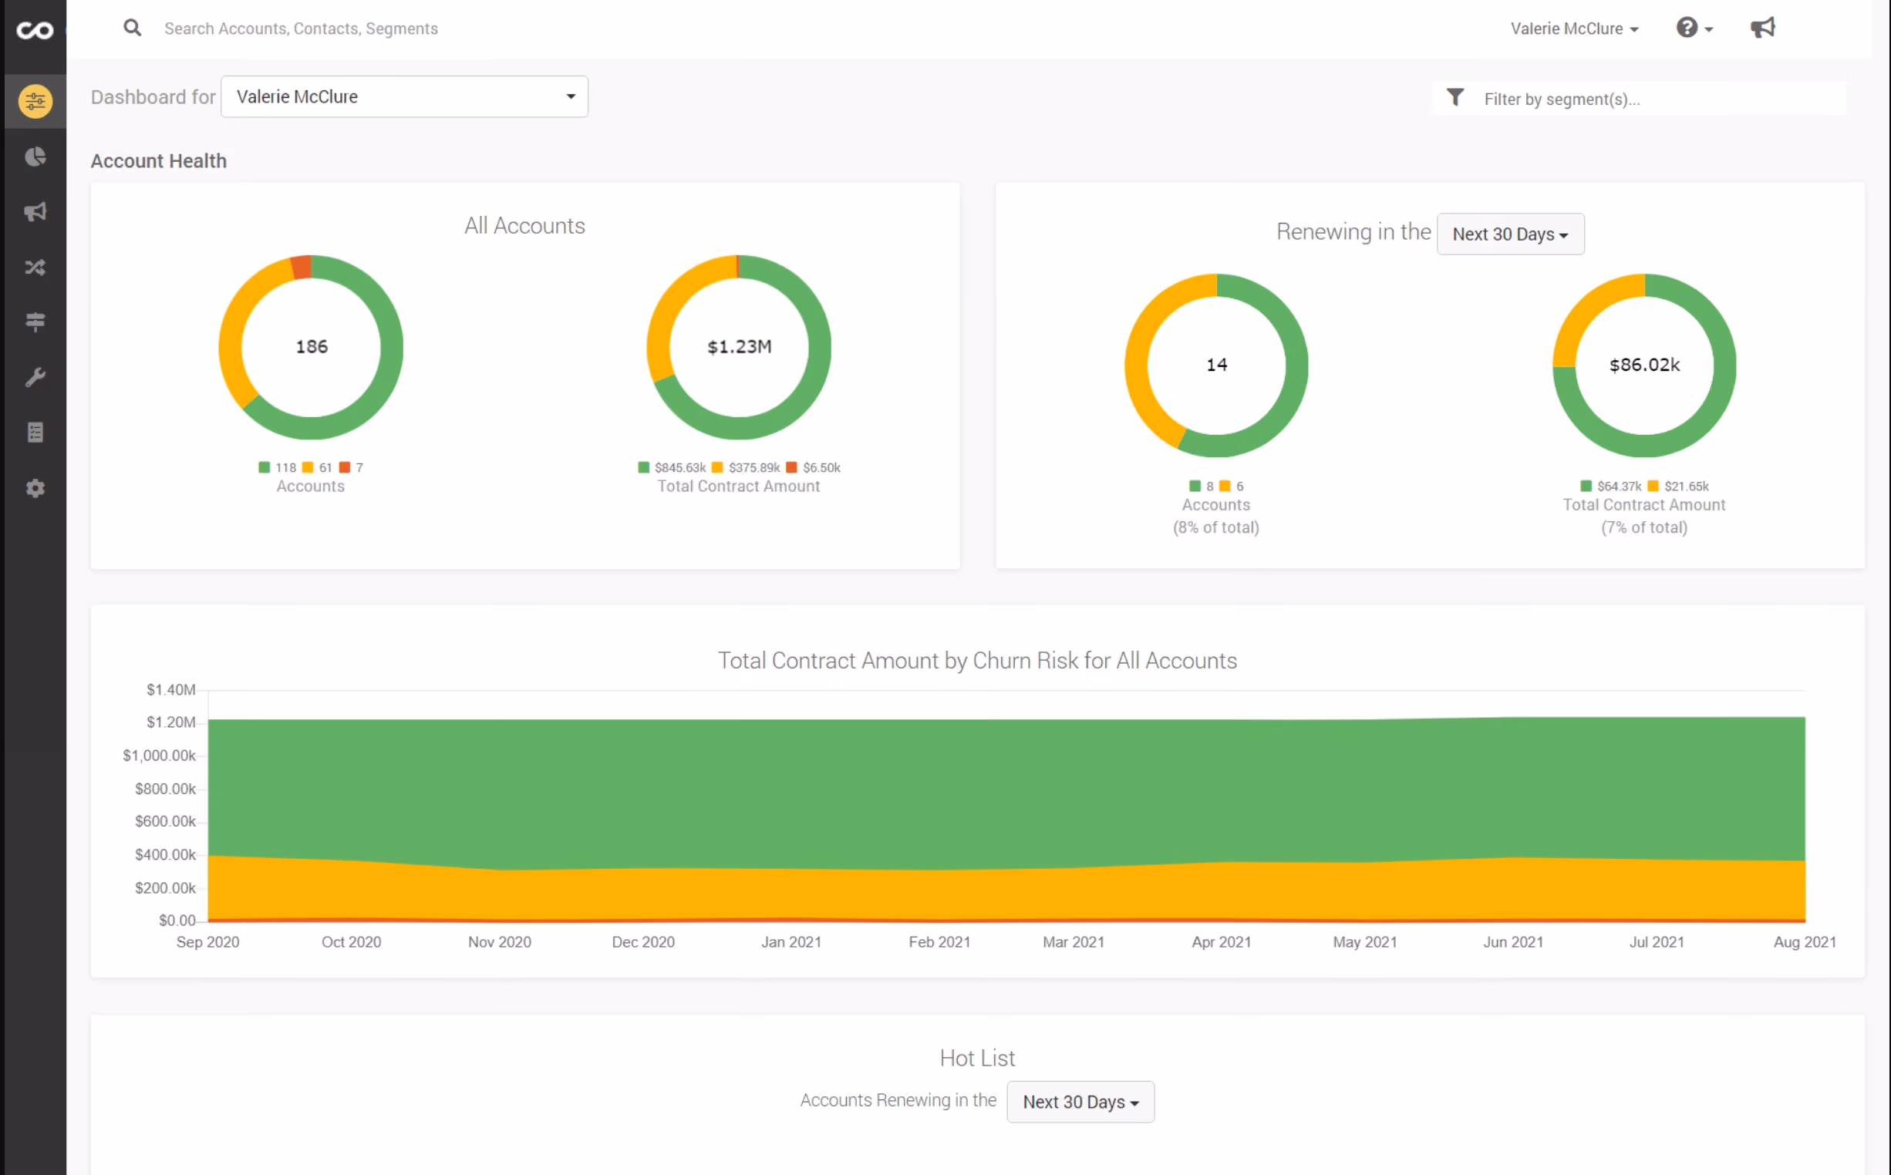Toggle green $64.37k legend item

coord(1611,486)
